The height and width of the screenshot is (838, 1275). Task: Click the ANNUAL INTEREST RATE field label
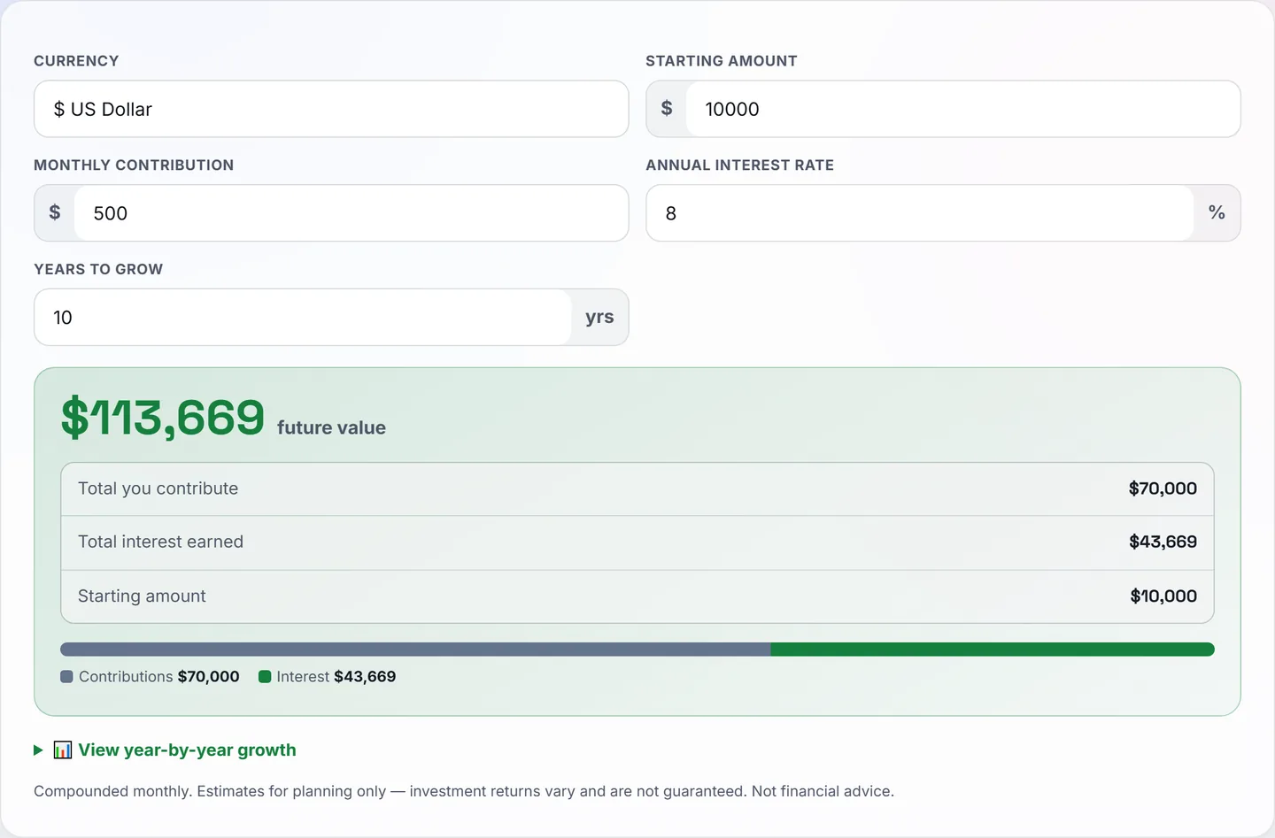tap(740, 165)
